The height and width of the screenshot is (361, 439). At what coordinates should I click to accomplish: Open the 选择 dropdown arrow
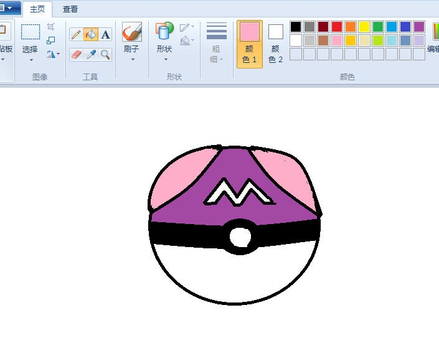point(31,60)
